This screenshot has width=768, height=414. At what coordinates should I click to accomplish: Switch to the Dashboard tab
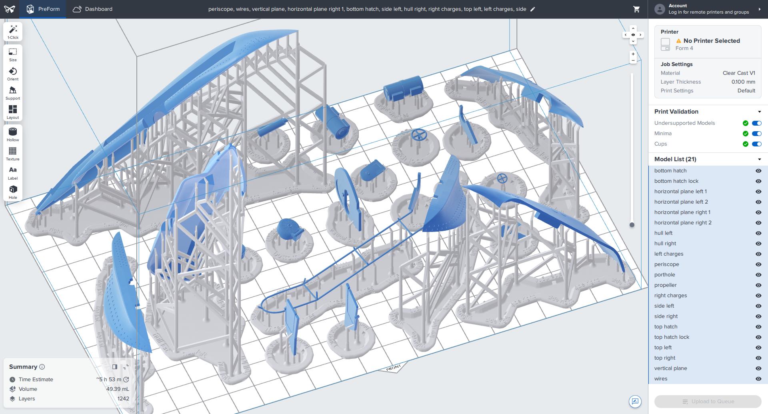(x=92, y=9)
